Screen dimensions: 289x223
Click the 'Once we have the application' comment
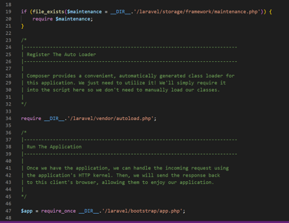pyautogui.click(x=128, y=168)
